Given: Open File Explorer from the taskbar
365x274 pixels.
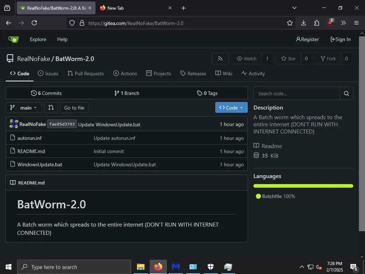Looking at the screenshot, I should [x=140, y=267].
